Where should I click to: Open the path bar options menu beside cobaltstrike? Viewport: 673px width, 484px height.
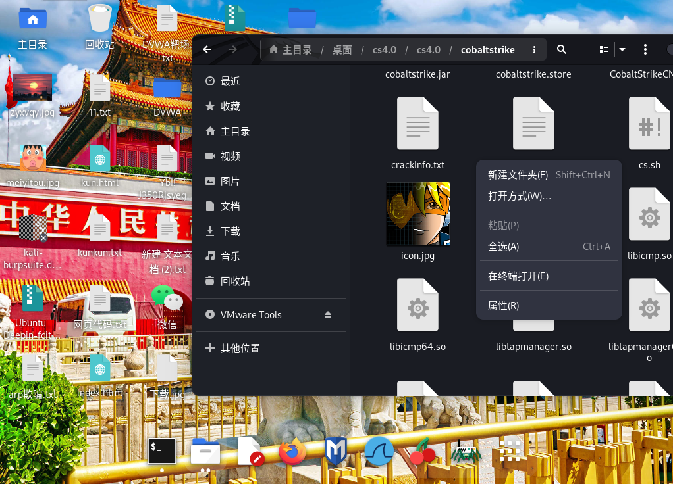[x=534, y=50]
